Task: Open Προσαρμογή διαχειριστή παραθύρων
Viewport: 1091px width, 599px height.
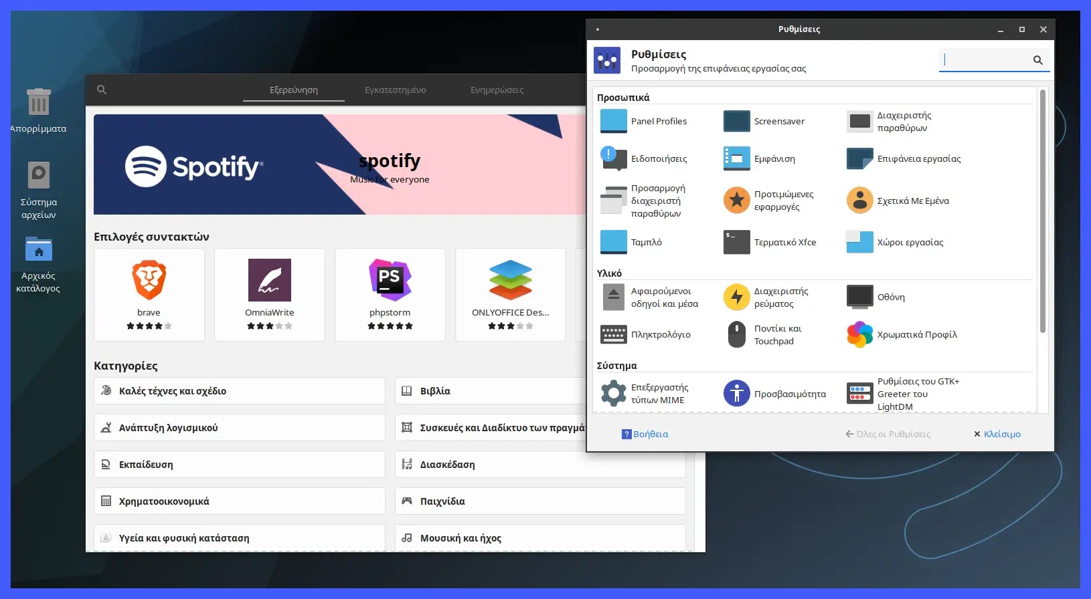Action: pos(644,201)
